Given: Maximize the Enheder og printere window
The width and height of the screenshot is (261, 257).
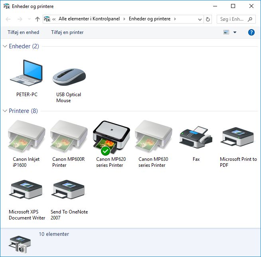Looking at the screenshot, I should tap(233, 6).
